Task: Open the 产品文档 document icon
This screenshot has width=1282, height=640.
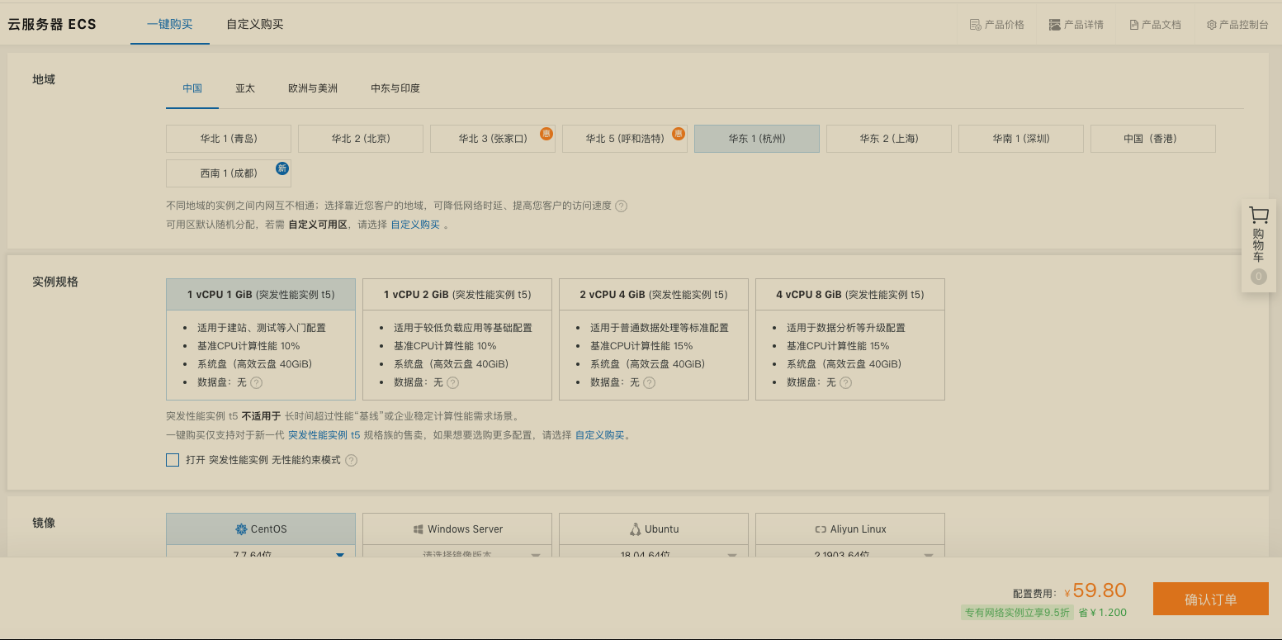Action: (1134, 25)
